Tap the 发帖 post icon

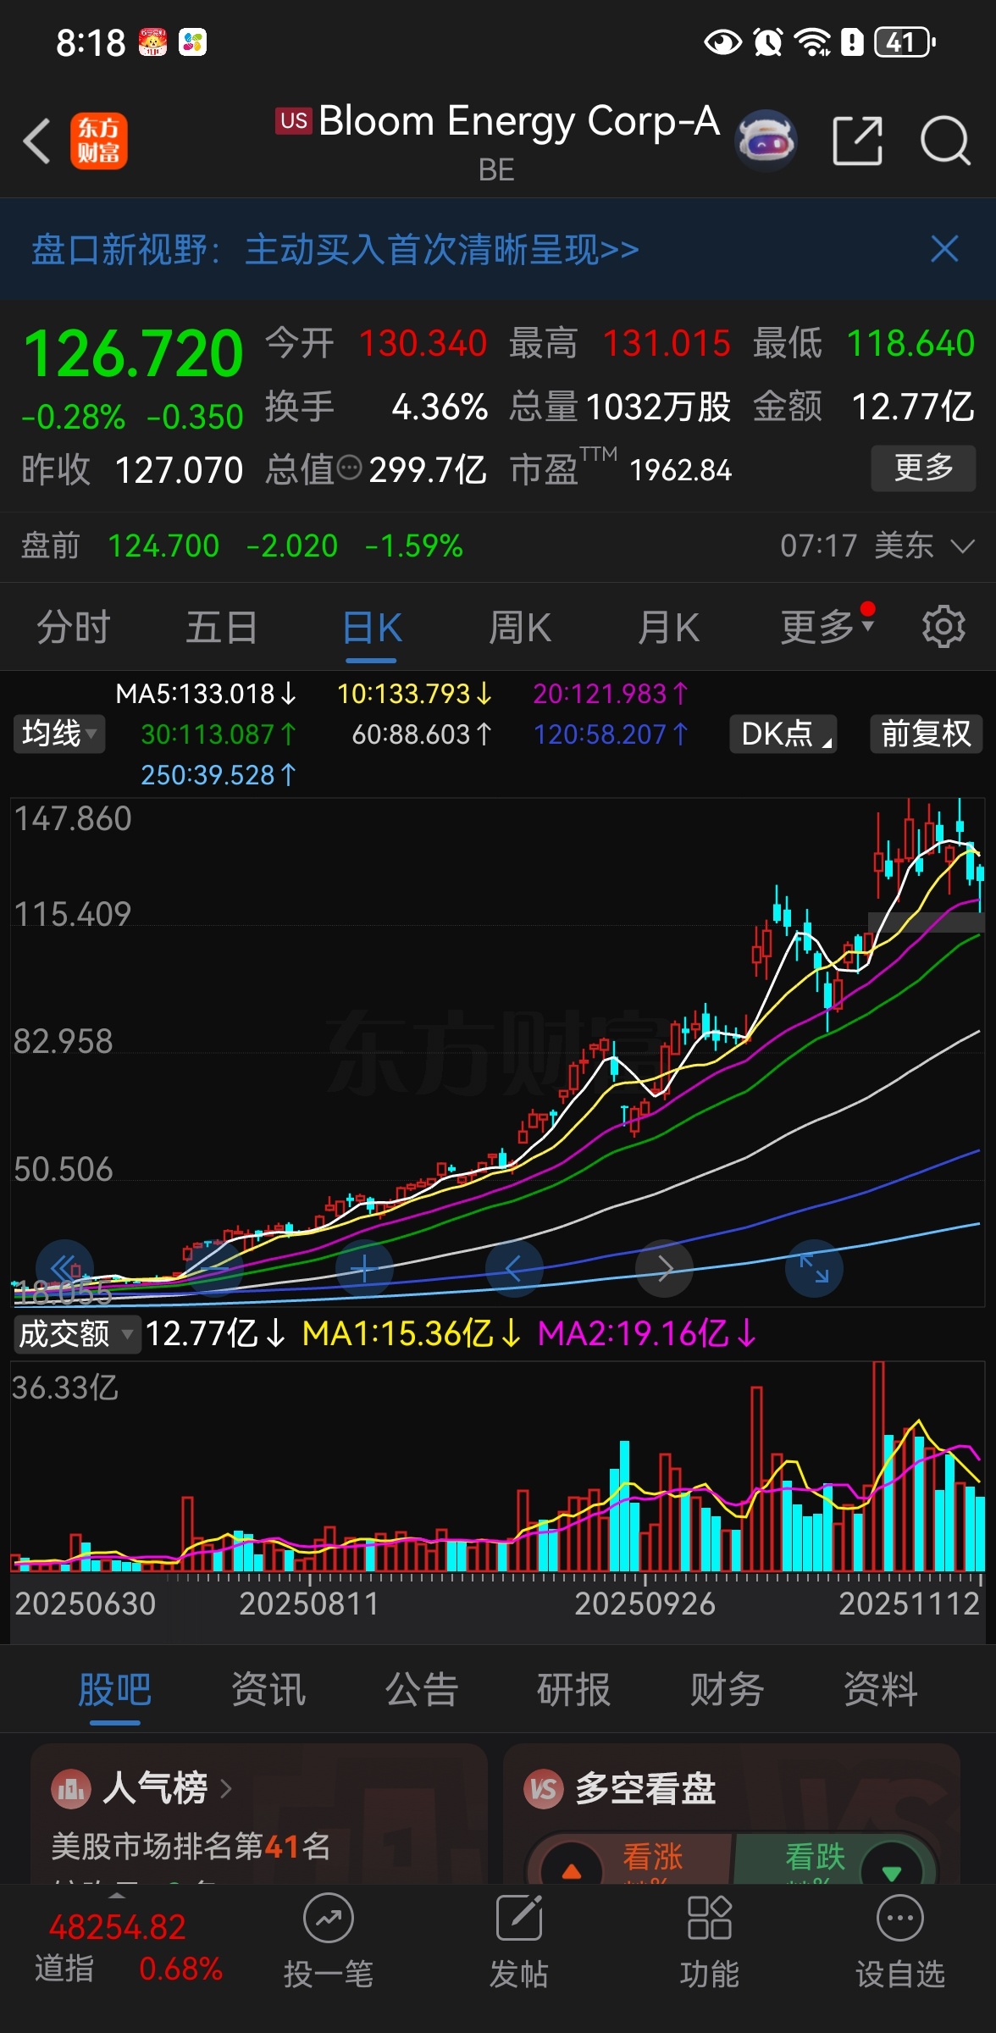coord(519,1940)
